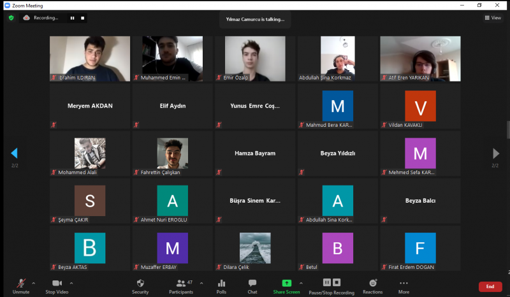Expand the arrow next to Participants
The image size is (510, 297).
click(201, 282)
